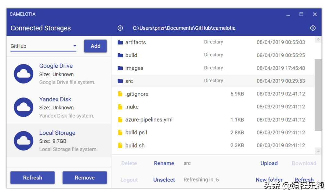Click Unselect to clear the selection
The image size is (330, 195).
[164, 180]
